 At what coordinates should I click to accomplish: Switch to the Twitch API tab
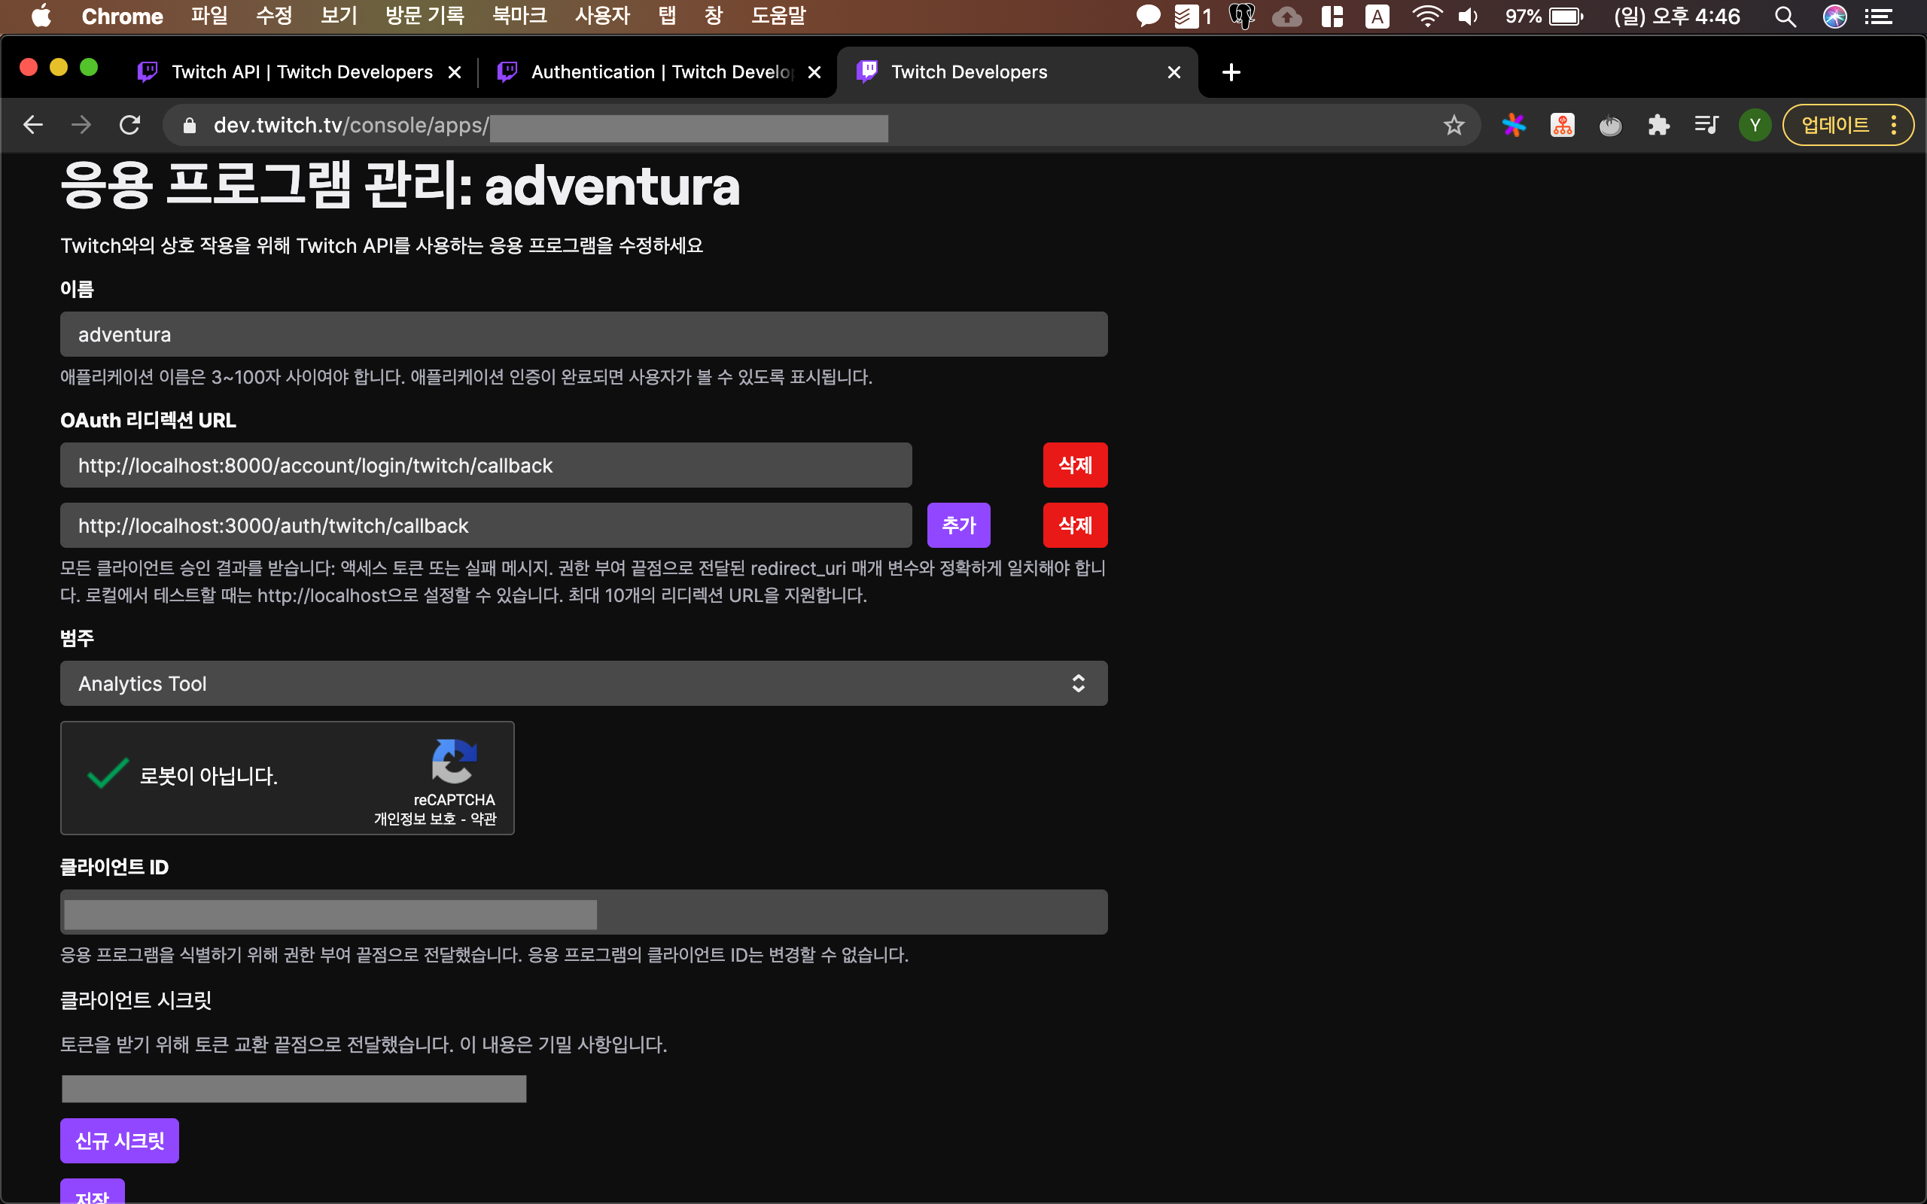coord(301,72)
